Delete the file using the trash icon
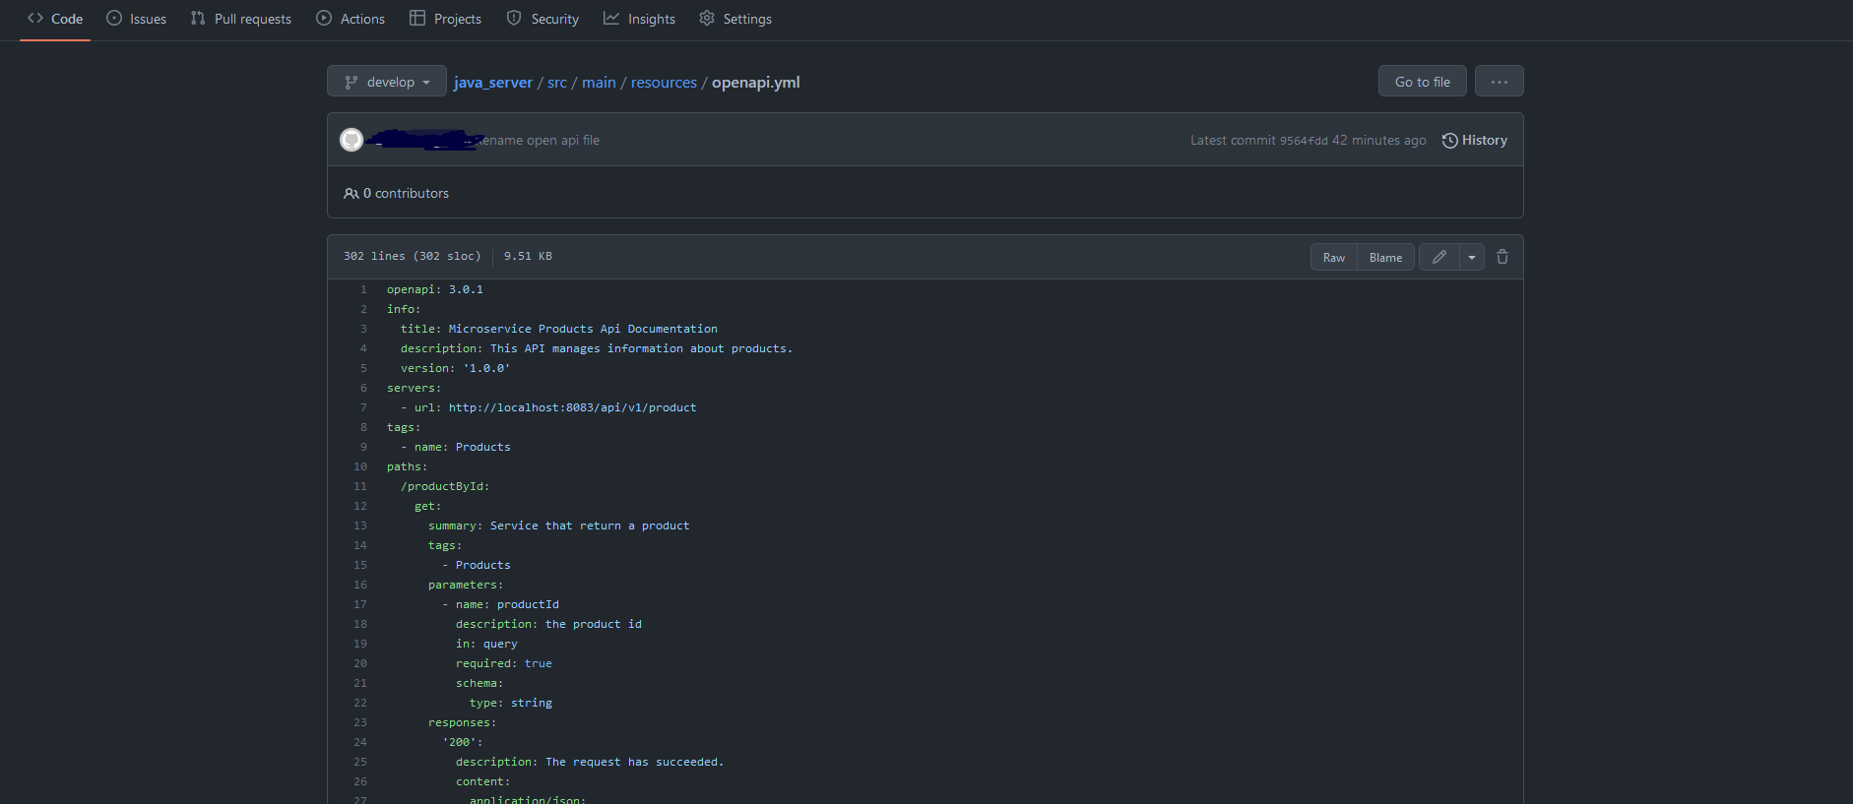Image resolution: width=1853 pixels, height=804 pixels. (1502, 256)
